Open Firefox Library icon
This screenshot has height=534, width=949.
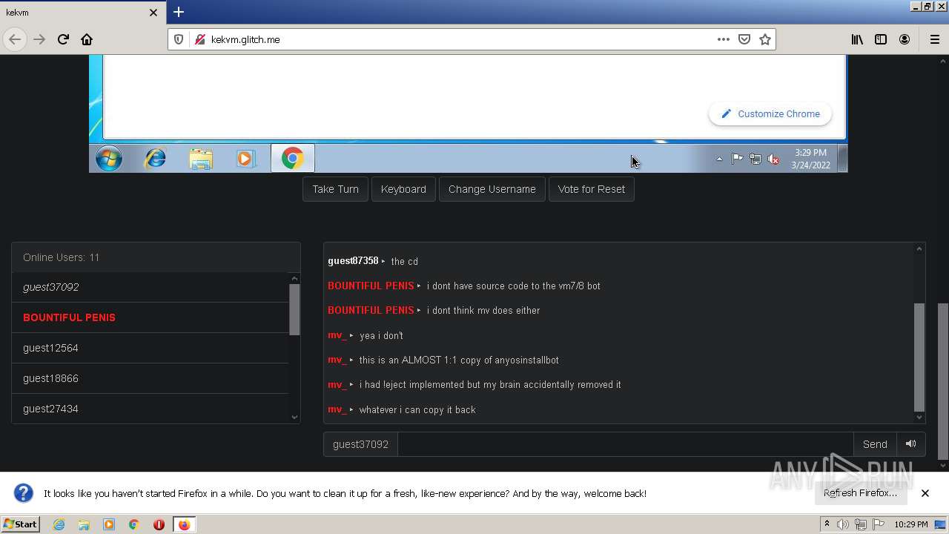point(857,39)
